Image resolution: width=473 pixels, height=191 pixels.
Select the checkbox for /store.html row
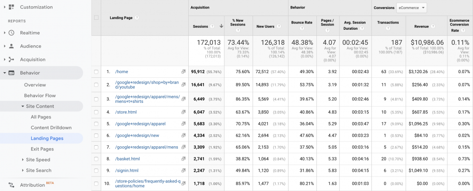click(x=96, y=112)
